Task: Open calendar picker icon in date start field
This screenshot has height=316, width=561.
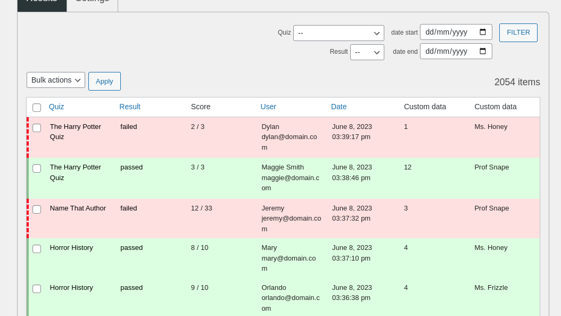Action: 483,32
